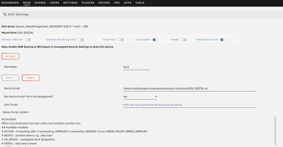This screenshot has width=283, height=147.
Task: Enable the Share switch
Action: click(x=183, y=40)
